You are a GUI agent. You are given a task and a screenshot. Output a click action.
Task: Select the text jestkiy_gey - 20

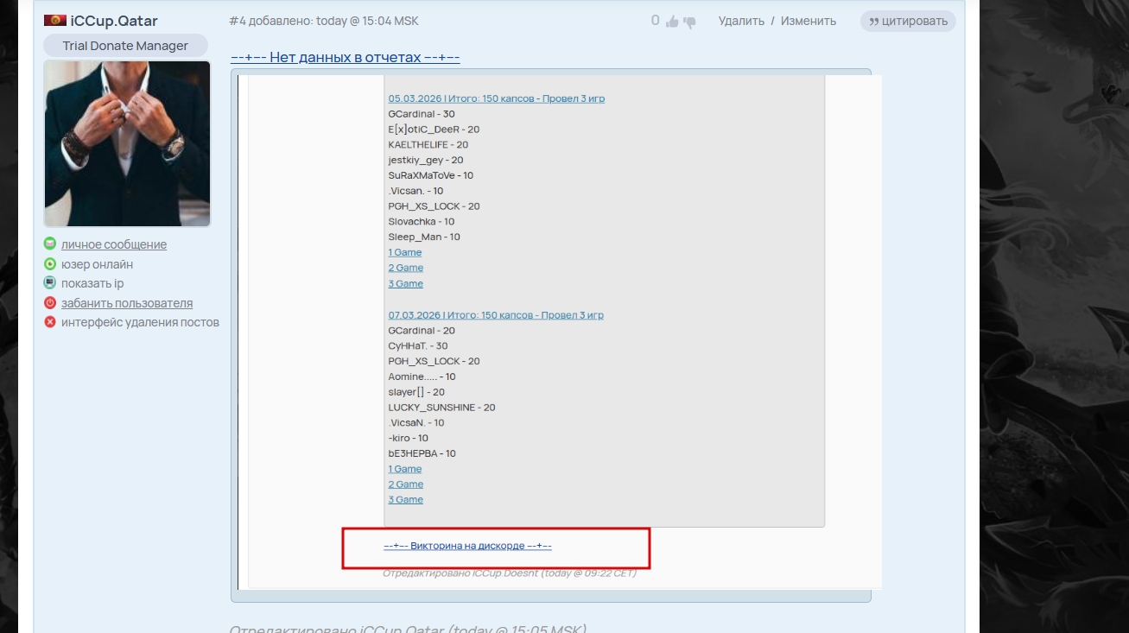pos(426,160)
